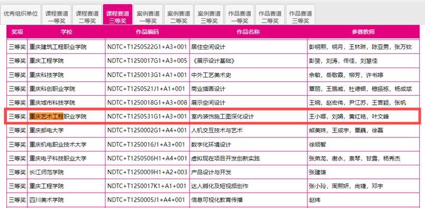Select school cell 重庆科创职业学院
The height and width of the screenshot is (208, 425).
tap(67, 89)
